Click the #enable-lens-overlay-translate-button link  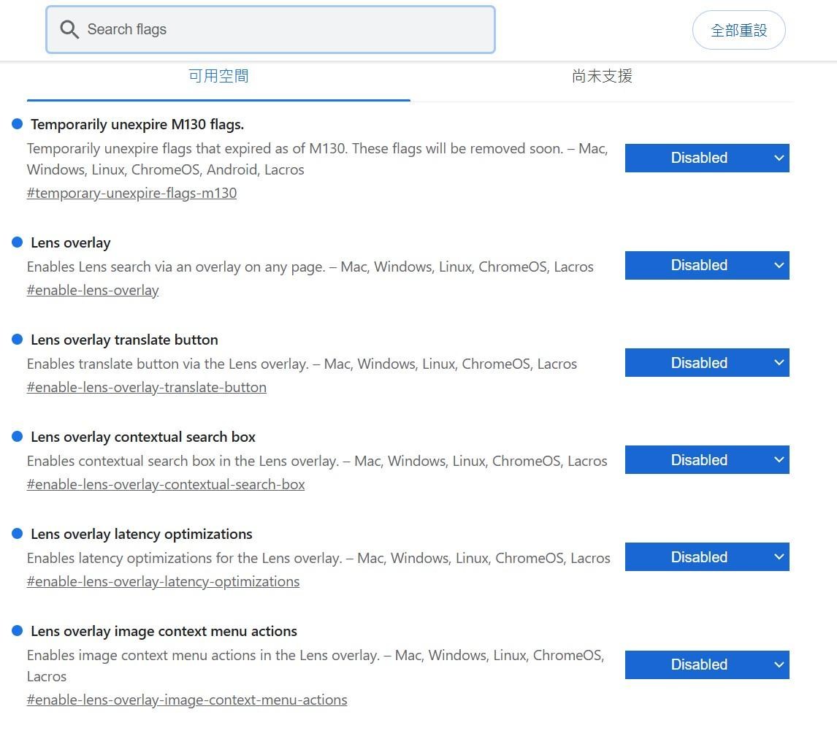click(146, 387)
